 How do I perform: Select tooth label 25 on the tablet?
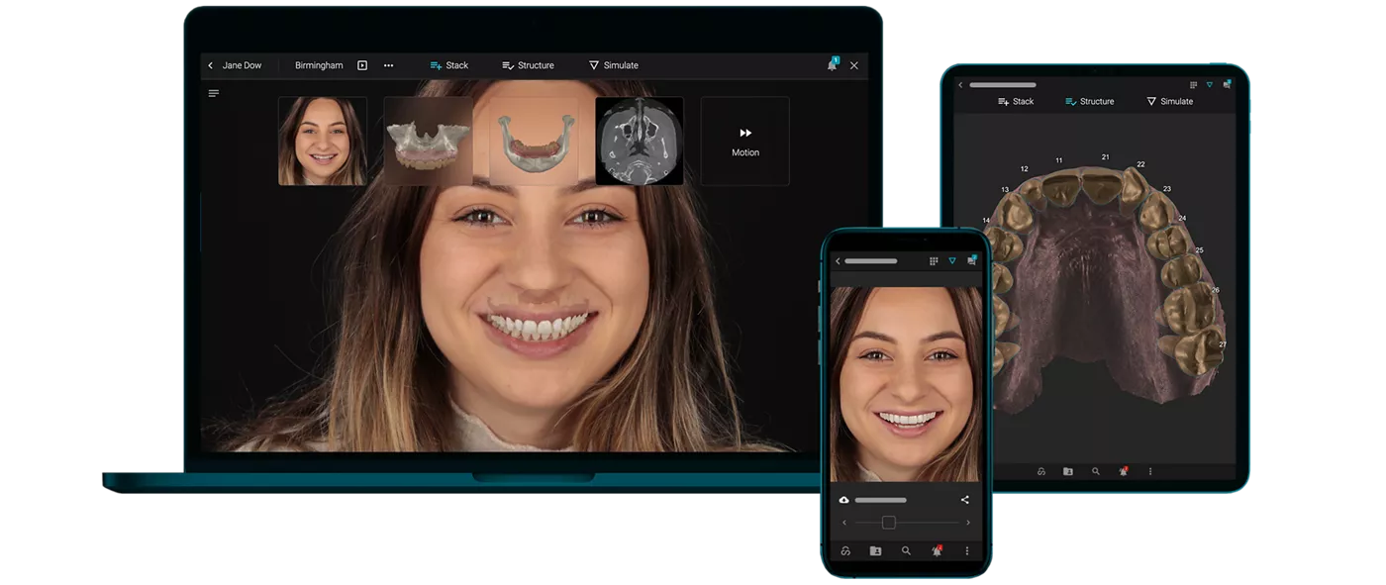(x=1199, y=250)
